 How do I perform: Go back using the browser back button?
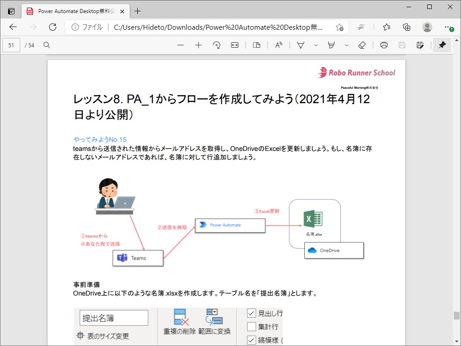(13, 27)
